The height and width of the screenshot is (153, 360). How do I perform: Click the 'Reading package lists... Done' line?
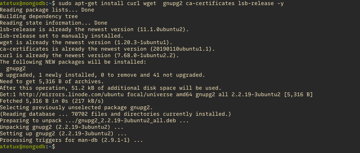pos(47,10)
